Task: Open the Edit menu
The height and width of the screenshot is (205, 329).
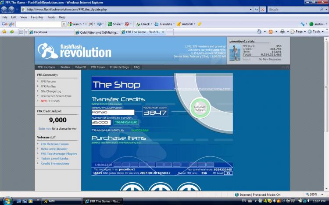Action: pyautogui.click(x=14, y=17)
